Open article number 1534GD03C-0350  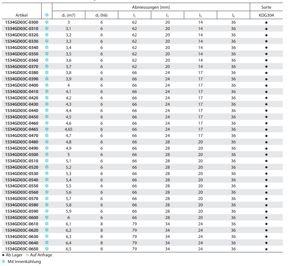pos(22,54)
